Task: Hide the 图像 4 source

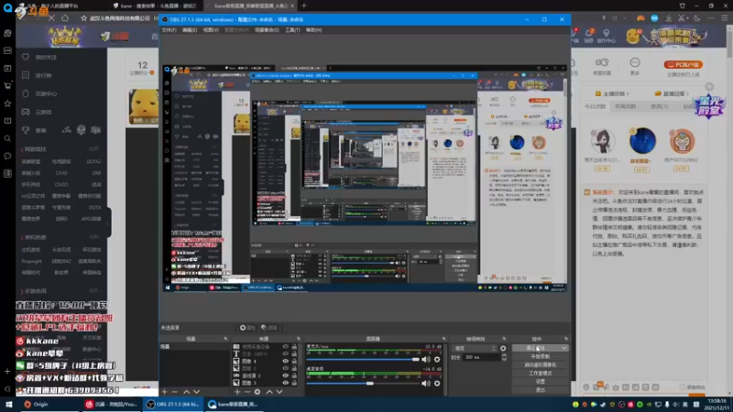Action: pos(285,361)
